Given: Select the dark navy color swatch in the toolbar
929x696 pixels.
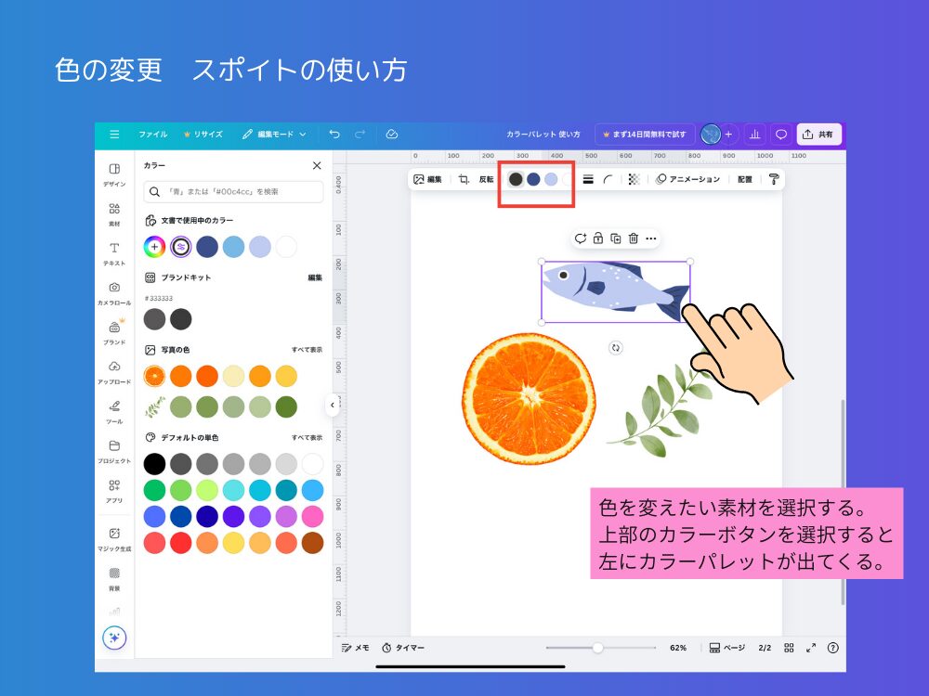Looking at the screenshot, I should [x=531, y=178].
